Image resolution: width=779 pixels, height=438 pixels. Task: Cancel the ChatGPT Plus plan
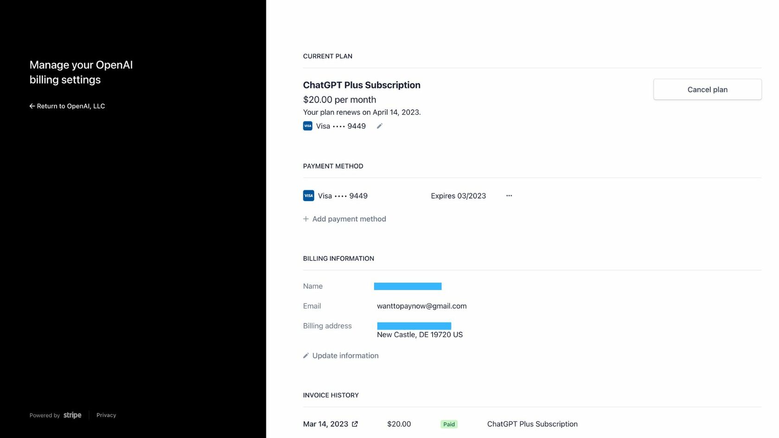[x=707, y=89]
